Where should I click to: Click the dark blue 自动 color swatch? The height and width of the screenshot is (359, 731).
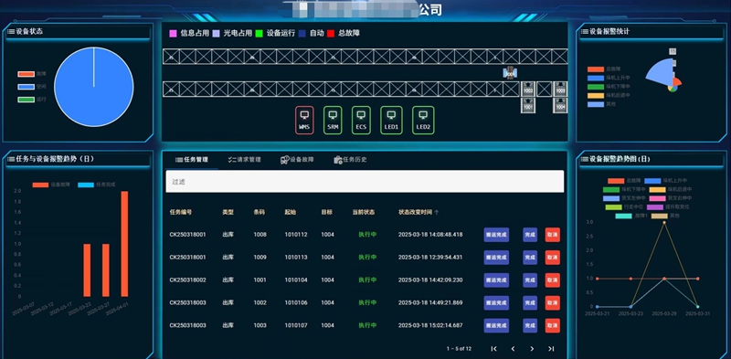point(302,34)
